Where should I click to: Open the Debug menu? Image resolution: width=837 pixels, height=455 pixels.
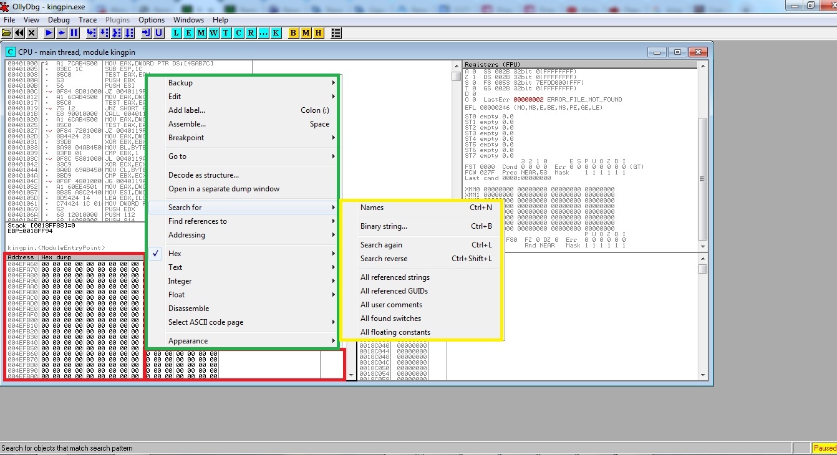[59, 20]
